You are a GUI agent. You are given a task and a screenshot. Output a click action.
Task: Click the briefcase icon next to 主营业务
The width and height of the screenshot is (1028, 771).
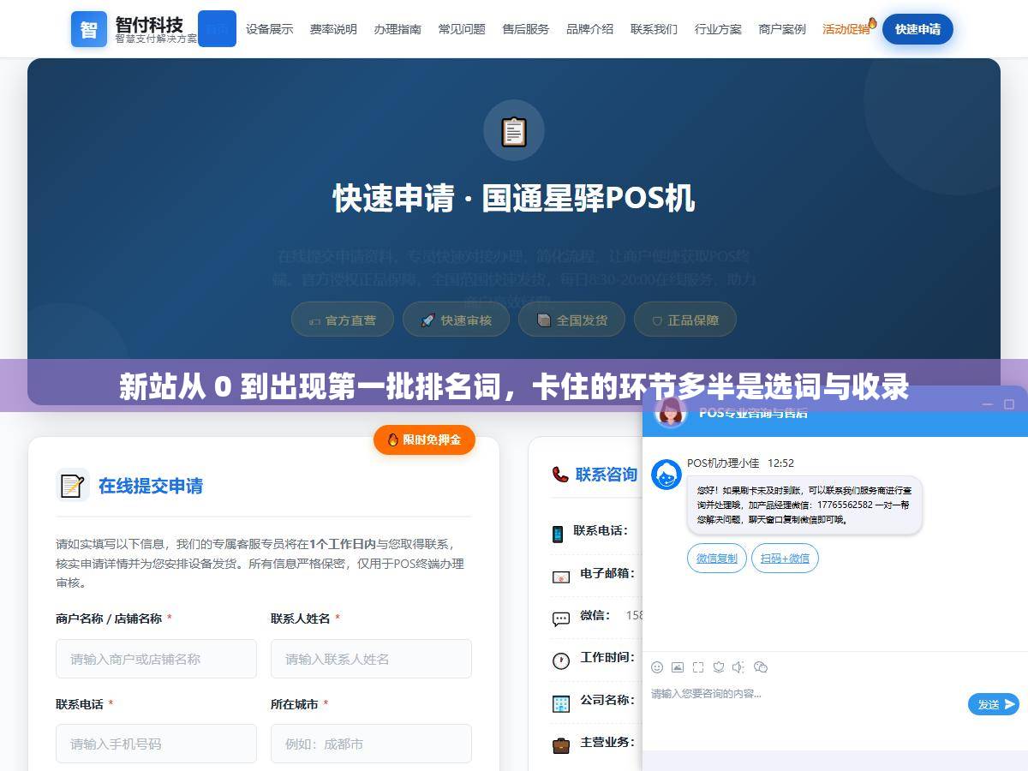[x=560, y=745]
